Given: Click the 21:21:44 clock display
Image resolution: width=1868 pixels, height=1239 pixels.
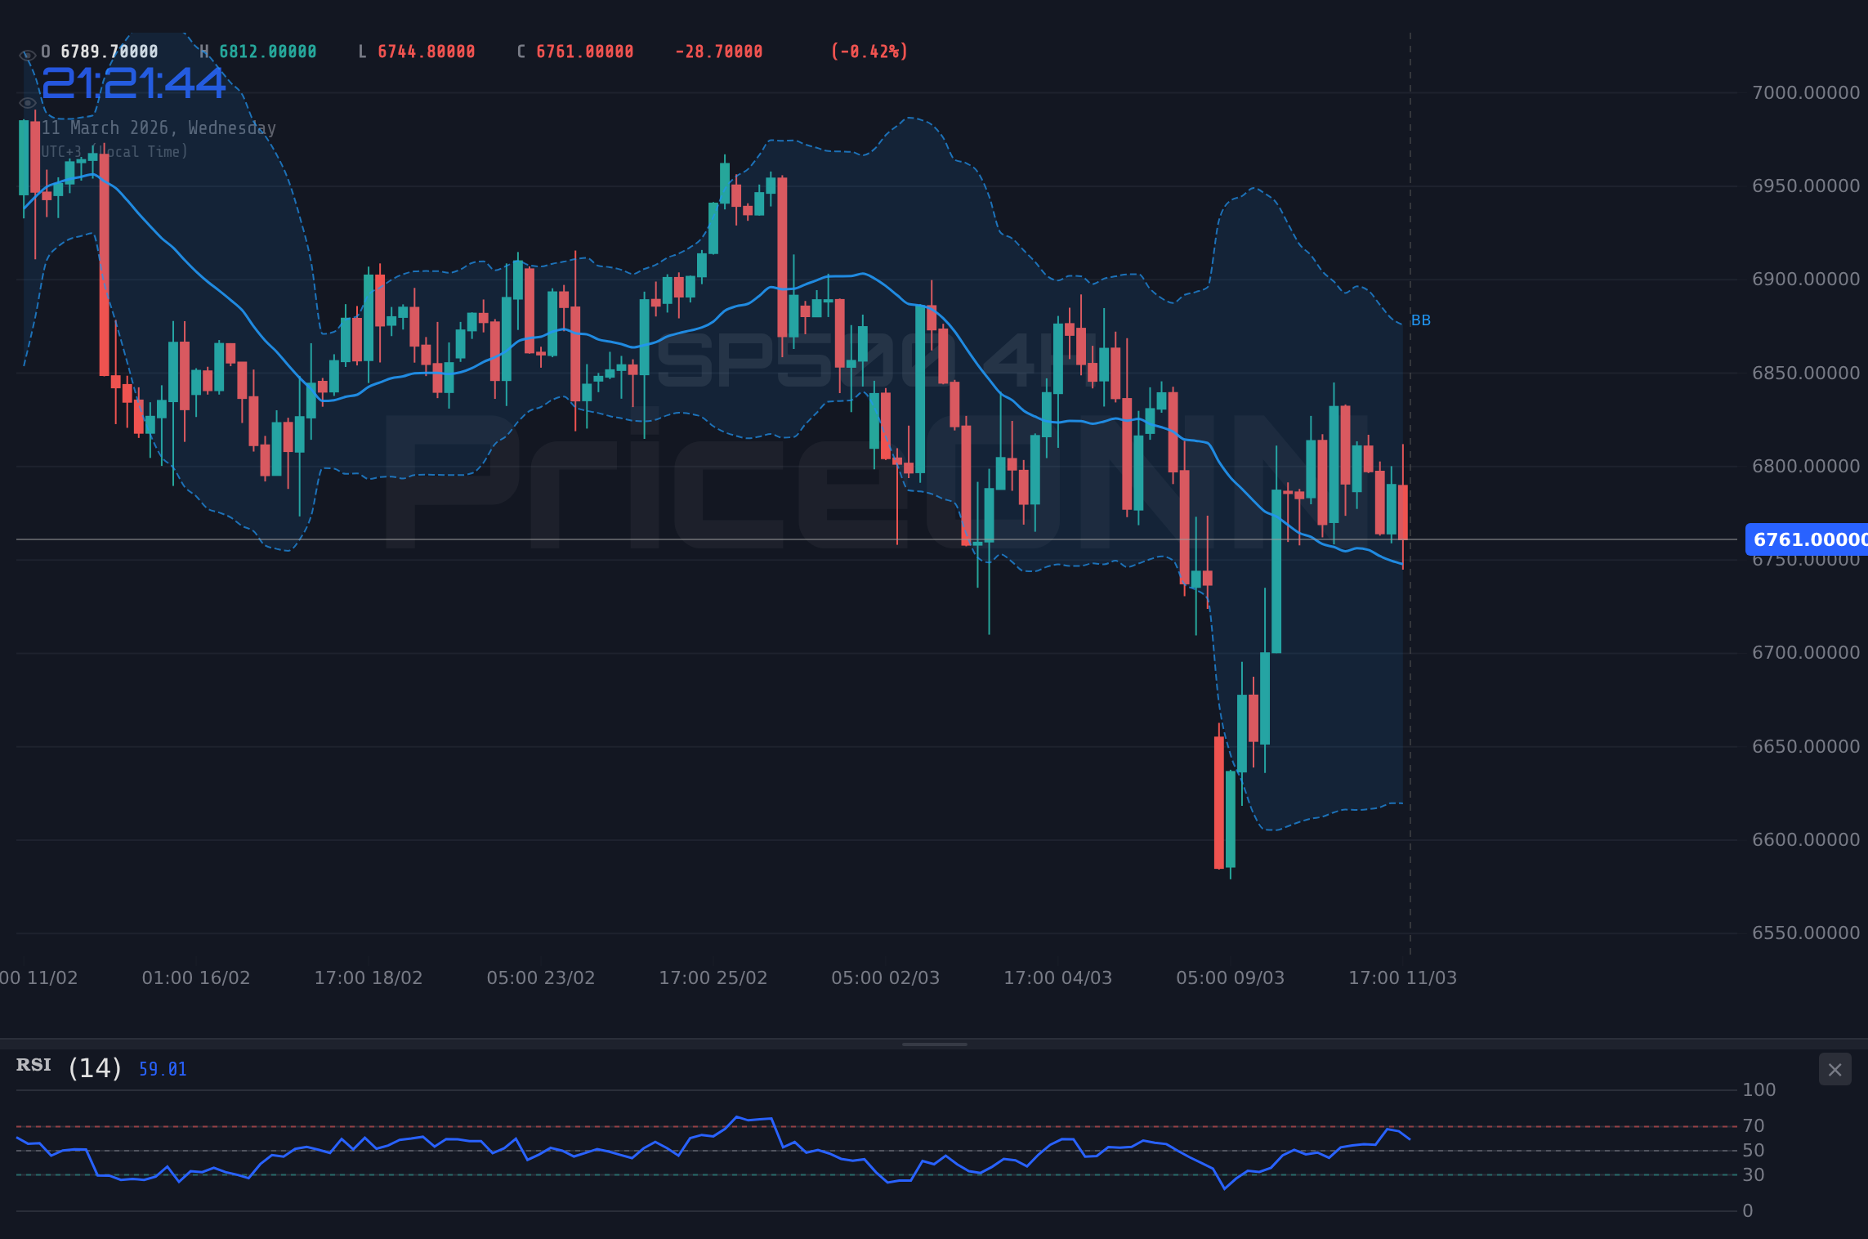Looking at the screenshot, I should tap(133, 84).
